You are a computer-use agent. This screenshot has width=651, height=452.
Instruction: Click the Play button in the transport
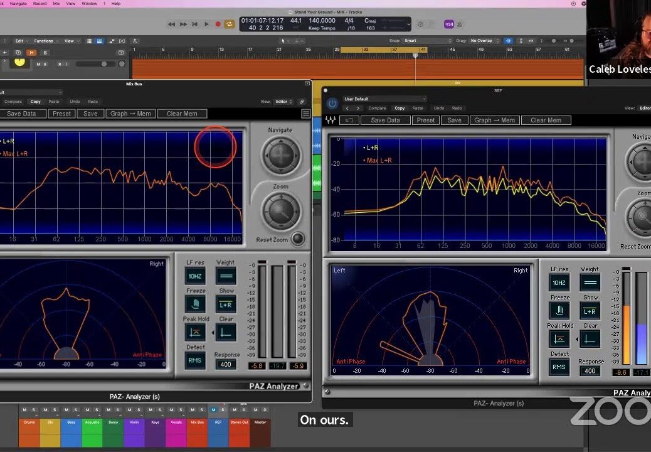(206, 24)
